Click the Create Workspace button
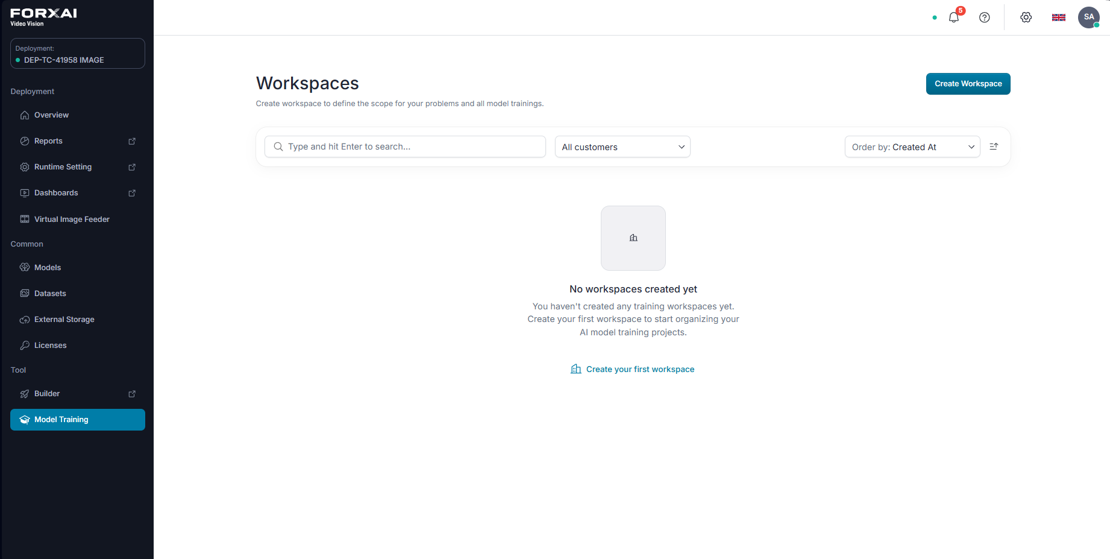 coord(968,84)
